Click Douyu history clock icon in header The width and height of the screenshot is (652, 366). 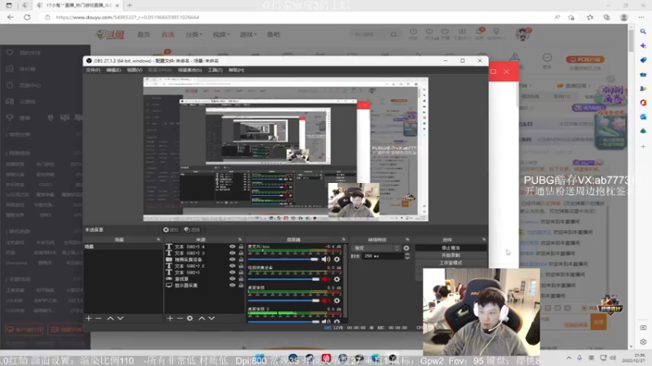tap(413, 33)
